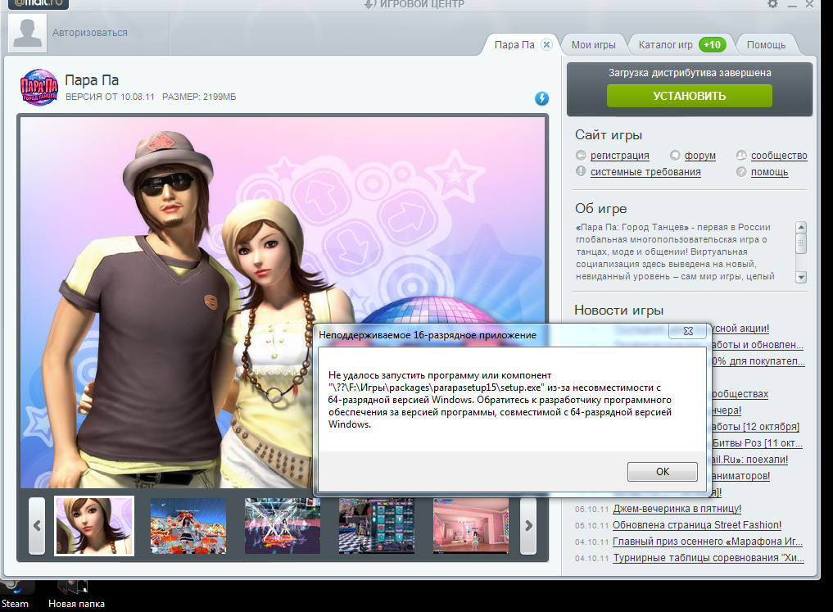Open settings via the gear icon

[772, 4]
